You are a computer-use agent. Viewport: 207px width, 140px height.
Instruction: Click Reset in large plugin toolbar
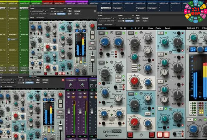point(168,28)
